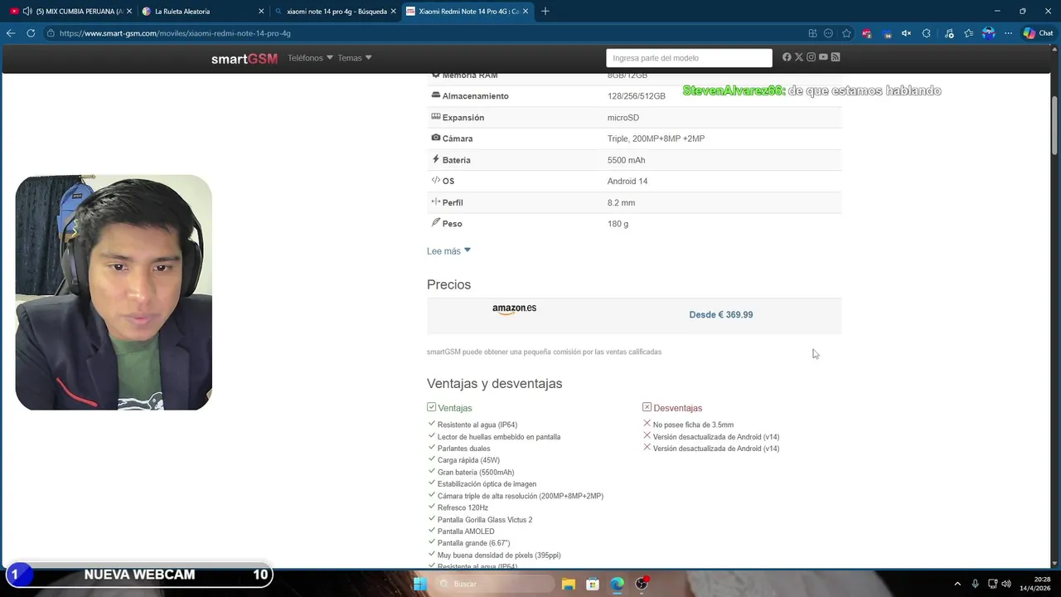Image resolution: width=1061 pixels, height=597 pixels.
Task: Click the page vertical scrollbar
Action: (1055, 124)
